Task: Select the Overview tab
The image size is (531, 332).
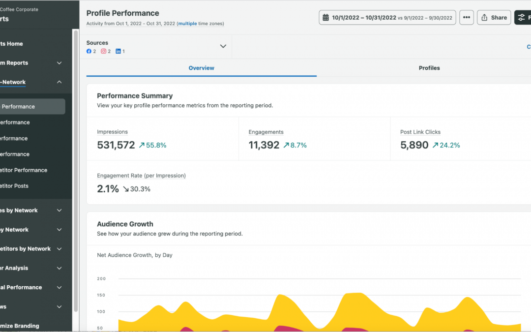Action: click(x=201, y=68)
